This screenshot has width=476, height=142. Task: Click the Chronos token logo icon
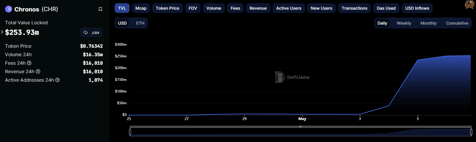point(9,9)
